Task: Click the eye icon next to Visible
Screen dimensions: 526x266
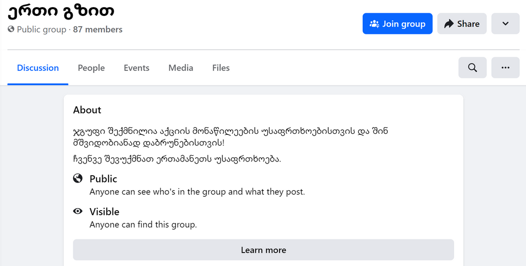Action: coord(78,211)
